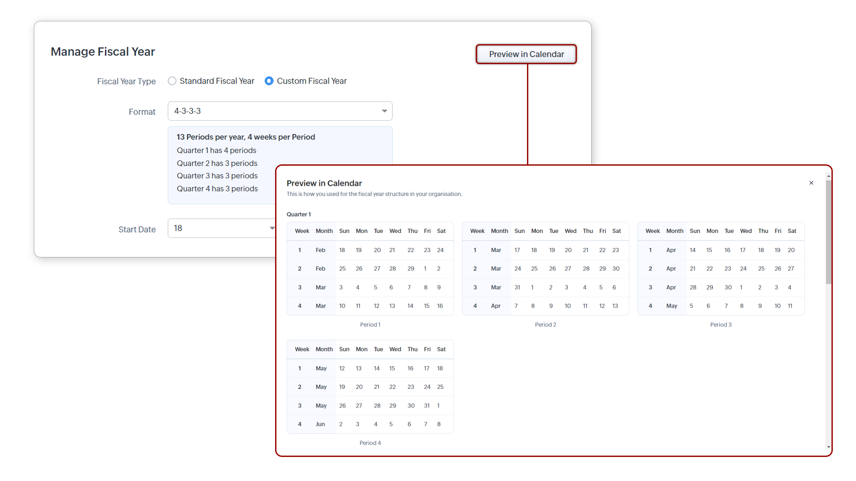Screen dimensions: 856x481
Task: Open the Format dropdown showing 4-3-3-3
Action: 276,111
